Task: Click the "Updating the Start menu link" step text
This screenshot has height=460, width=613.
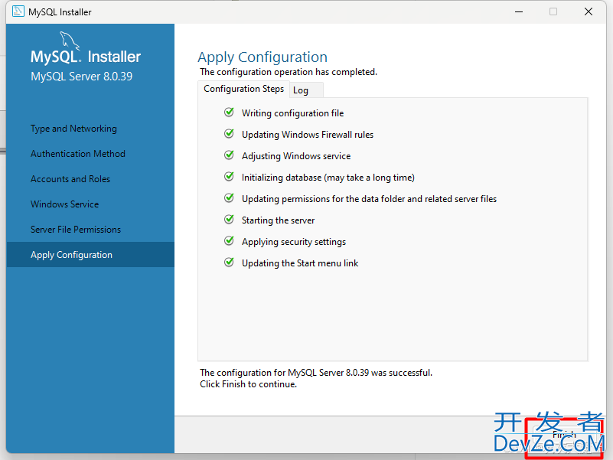Action: 300,263
